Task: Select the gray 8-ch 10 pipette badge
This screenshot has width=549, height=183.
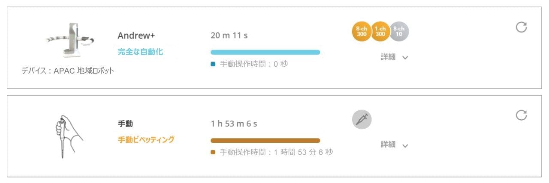Action: click(x=399, y=32)
